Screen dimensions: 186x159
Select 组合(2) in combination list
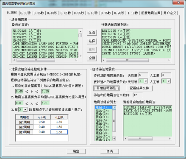[x=104, y=111]
